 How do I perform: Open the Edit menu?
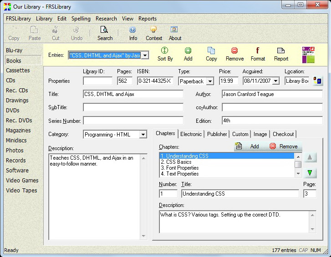coord(62,19)
